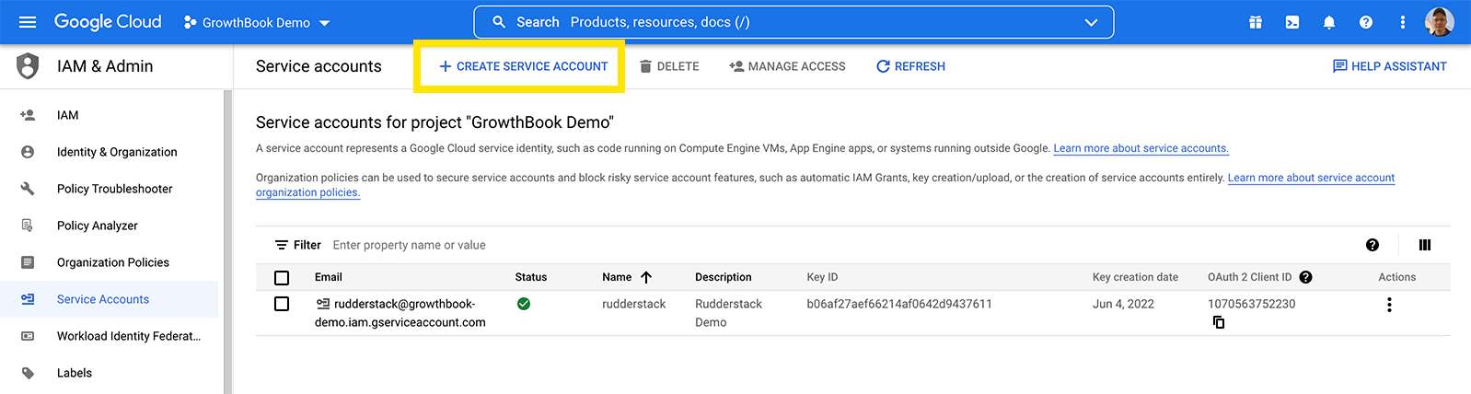The width and height of the screenshot is (1471, 394).
Task: Sort by Name column ascending arrow
Action: pyautogui.click(x=646, y=277)
